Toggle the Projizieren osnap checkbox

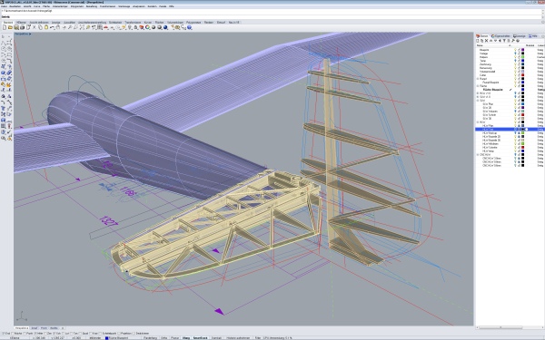pyautogui.click(x=119, y=333)
